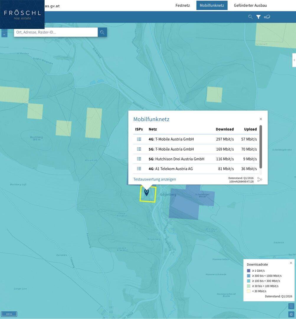The height and width of the screenshot is (319, 296).
Task: Click the Gilgenberg place label beside the pin
Action: point(168,194)
